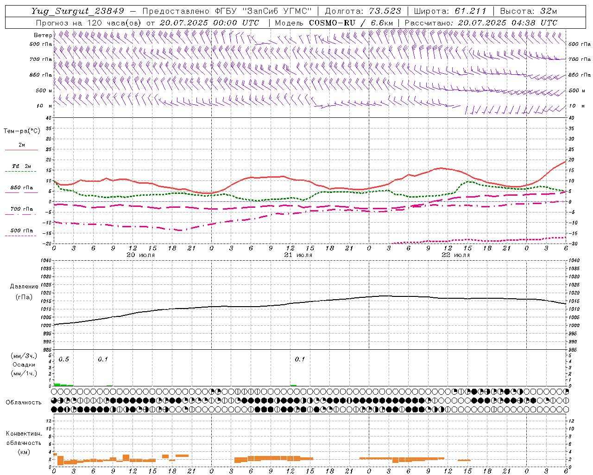
Task: Click the Конвективн. convective cloud label
Action: point(24,434)
